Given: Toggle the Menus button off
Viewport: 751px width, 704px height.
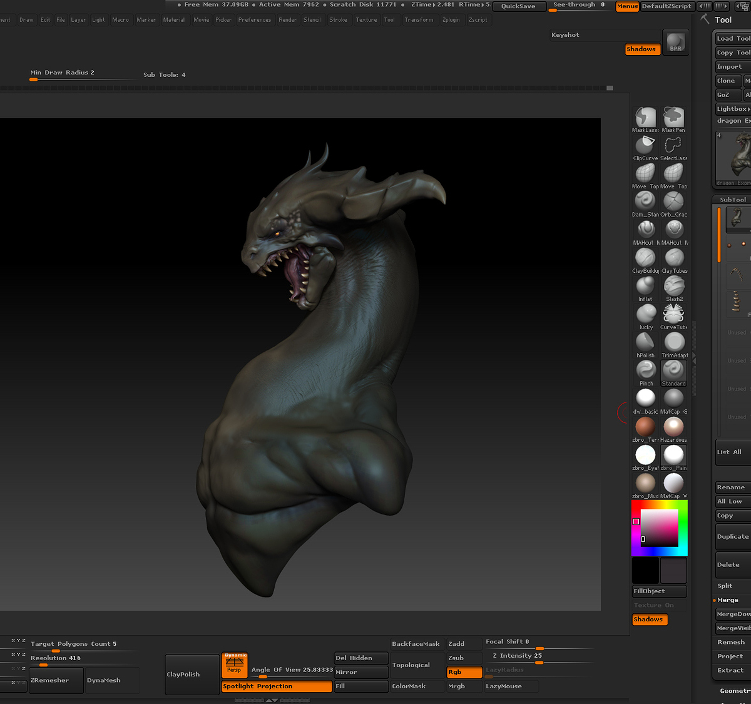Looking at the screenshot, I should coord(627,6).
